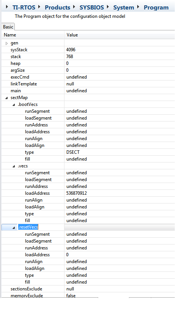
Task: Select the main row
Action: (x=88, y=91)
